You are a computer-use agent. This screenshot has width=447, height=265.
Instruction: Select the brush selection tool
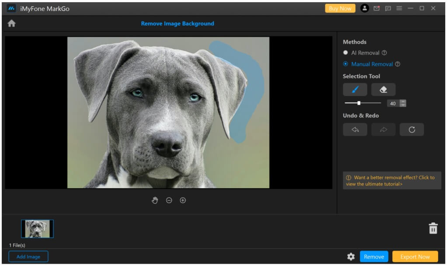[x=355, y=89]
